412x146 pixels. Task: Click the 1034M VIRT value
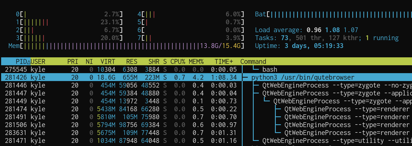(106, 141)
